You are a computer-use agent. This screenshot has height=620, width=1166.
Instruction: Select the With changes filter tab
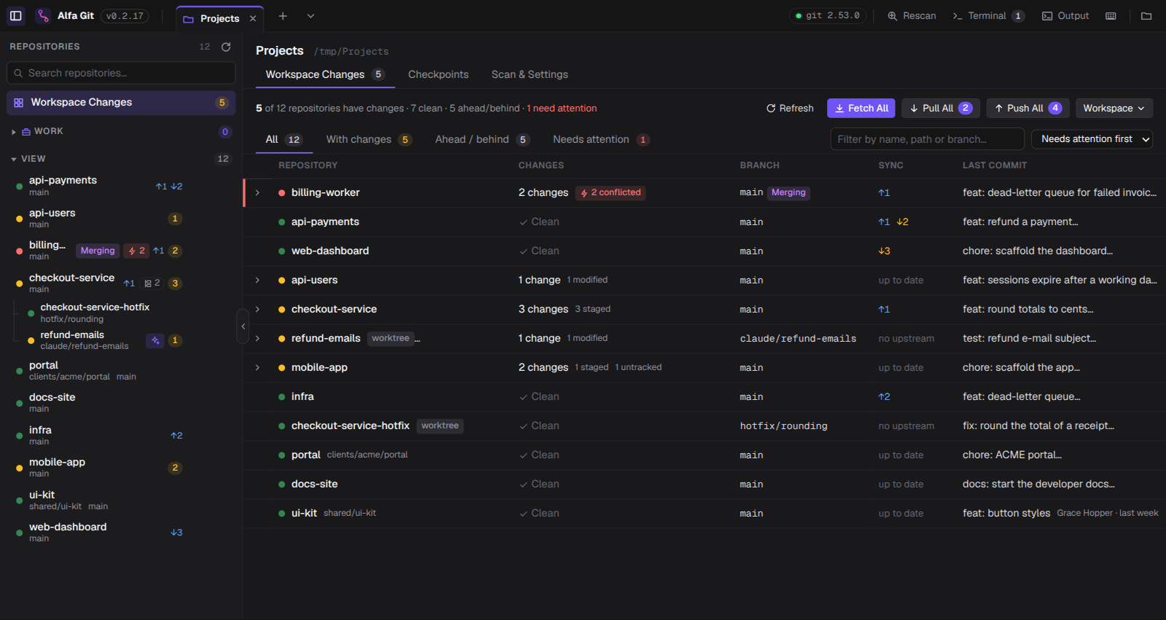(369, 140)
